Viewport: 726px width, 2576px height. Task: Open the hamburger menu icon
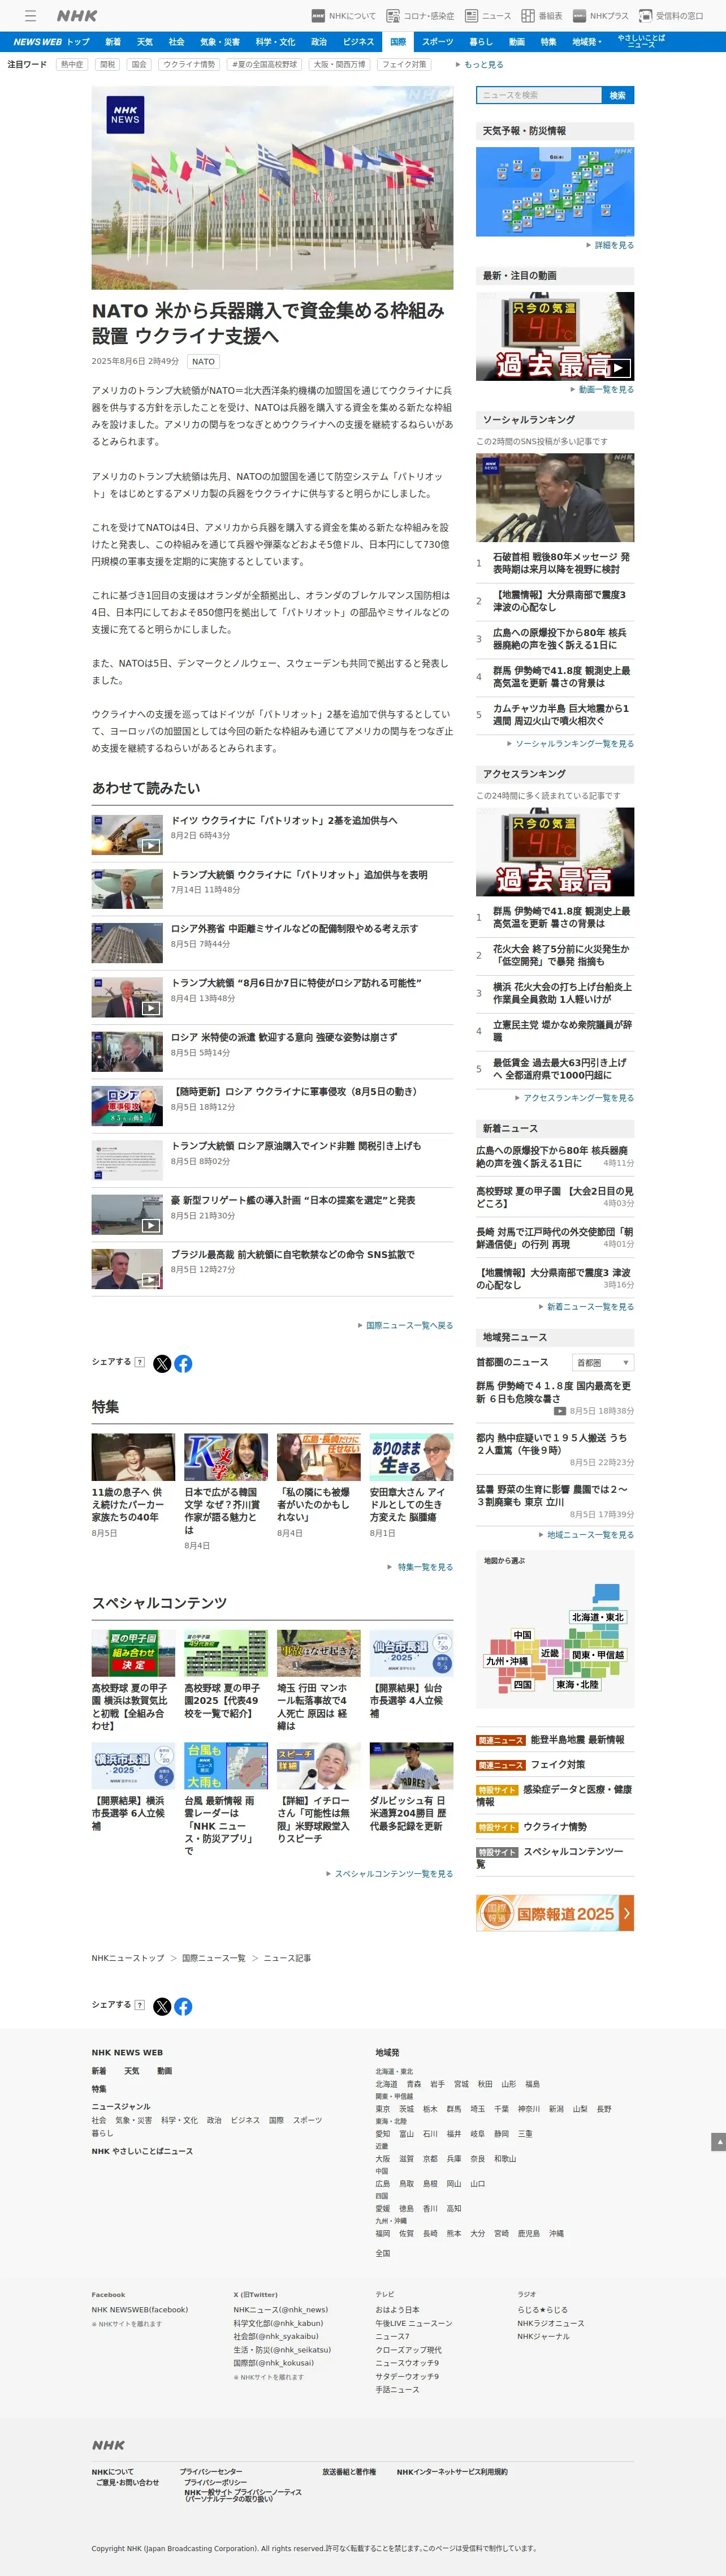[31, 16]
